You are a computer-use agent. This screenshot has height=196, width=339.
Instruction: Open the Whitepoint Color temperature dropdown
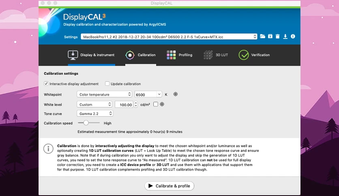click(x=104, y=94)
